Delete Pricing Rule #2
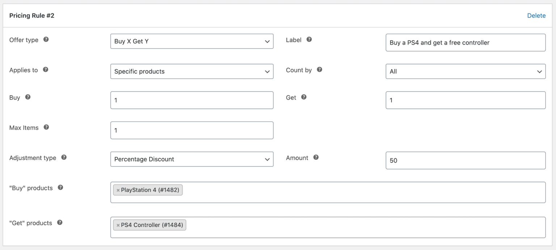This screenshot has width=556, height=250. coord(536,16)
